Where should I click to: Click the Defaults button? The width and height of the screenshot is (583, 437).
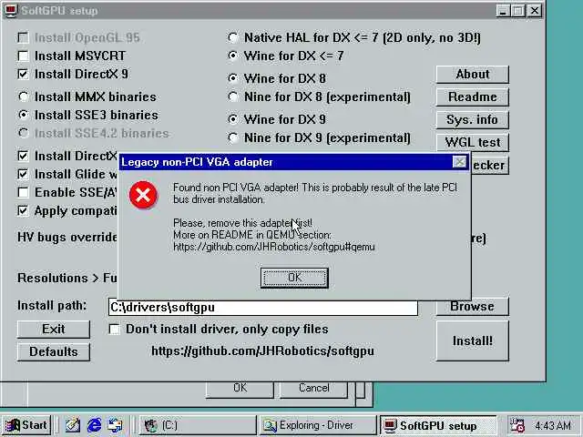point(54,352)
